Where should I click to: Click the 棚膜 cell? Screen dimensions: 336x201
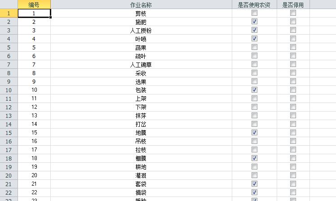(141, 159)
